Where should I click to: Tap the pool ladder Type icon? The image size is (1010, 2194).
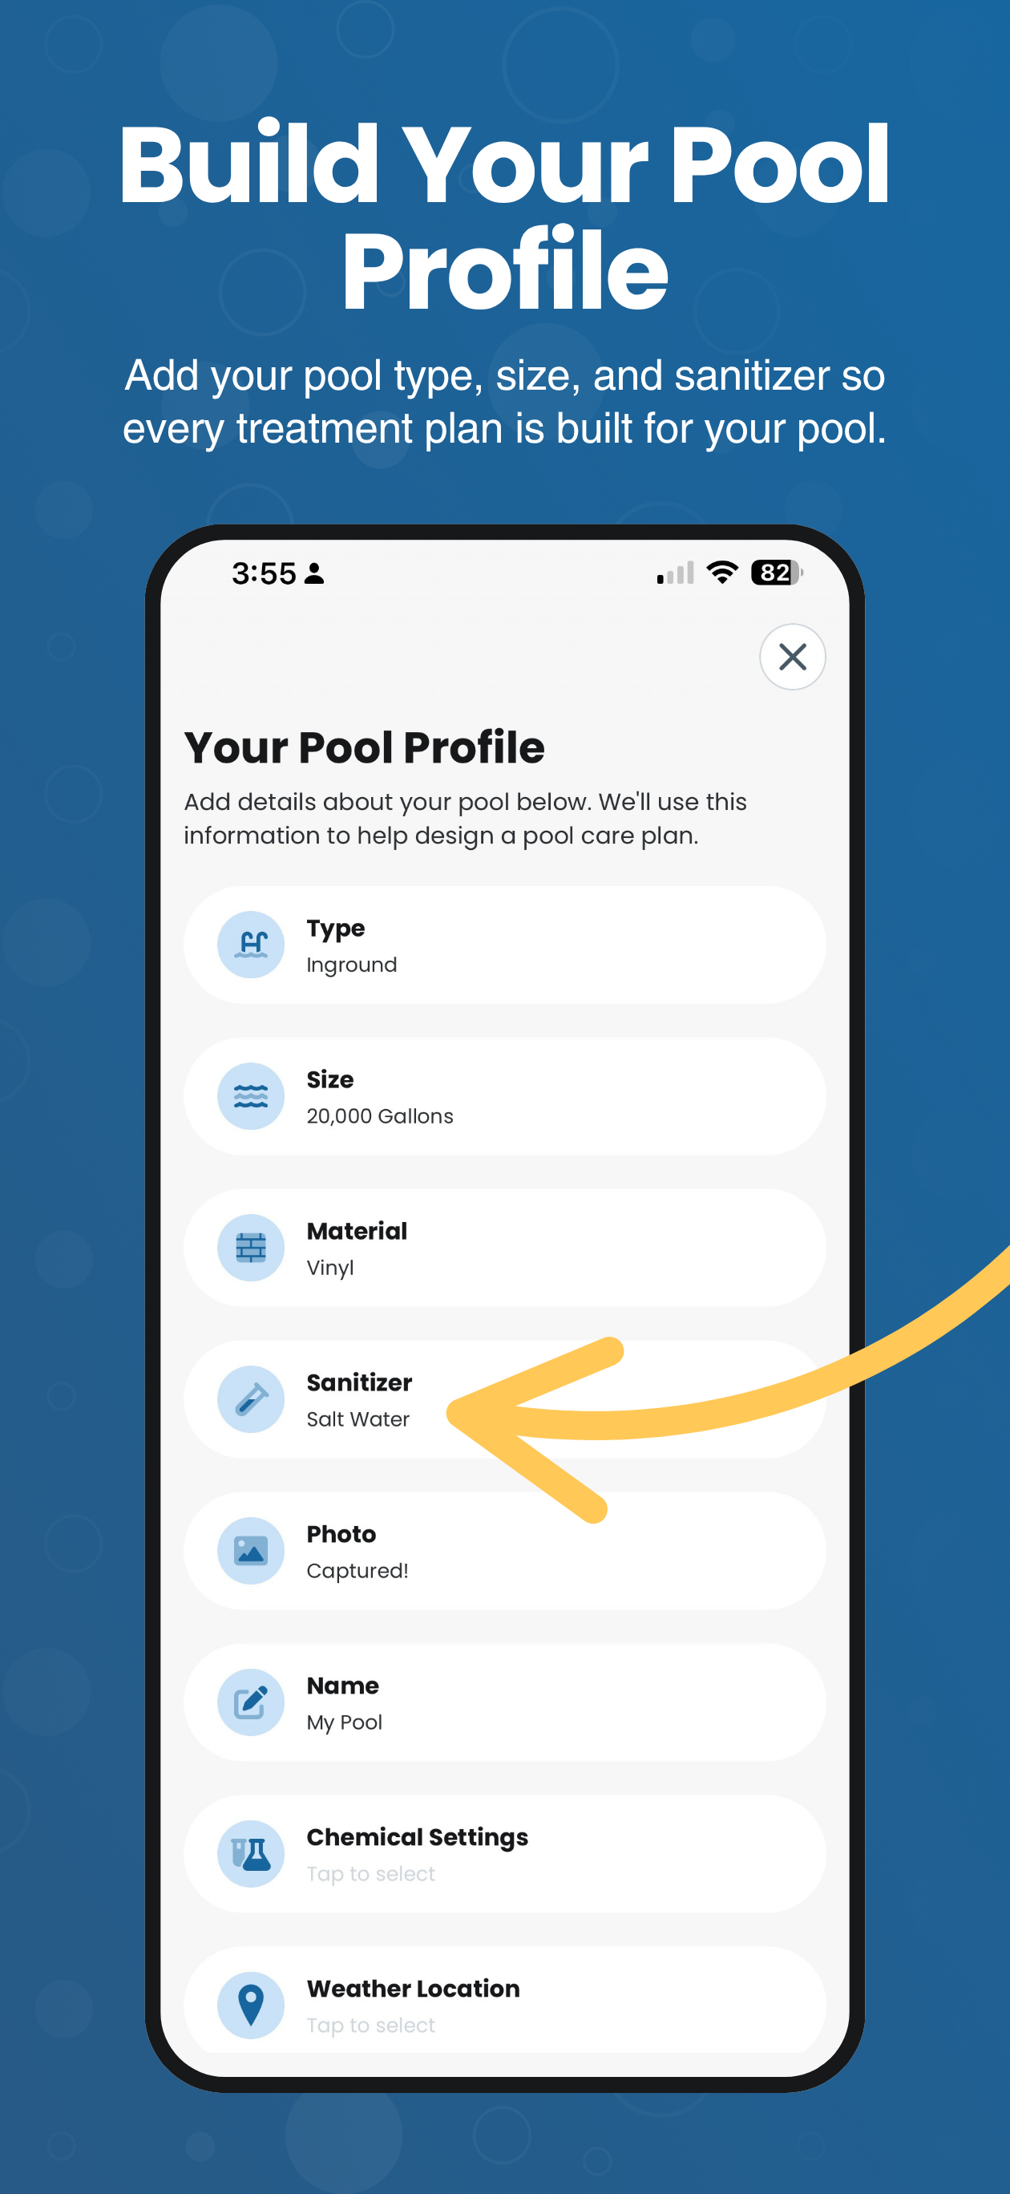(250, 945)
